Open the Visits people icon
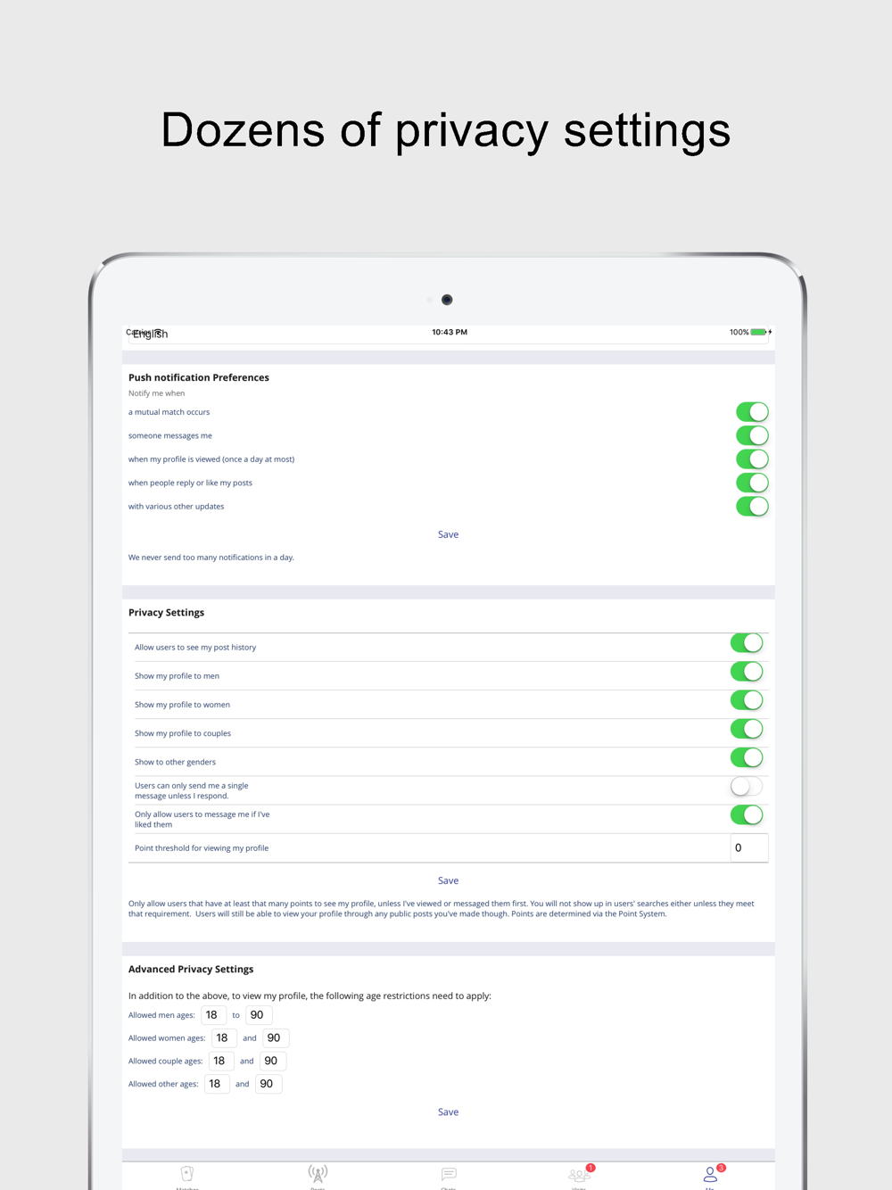 click(580, 1174)
